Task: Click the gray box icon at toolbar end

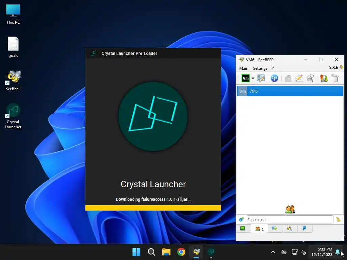Action: [x=335, y=78]
